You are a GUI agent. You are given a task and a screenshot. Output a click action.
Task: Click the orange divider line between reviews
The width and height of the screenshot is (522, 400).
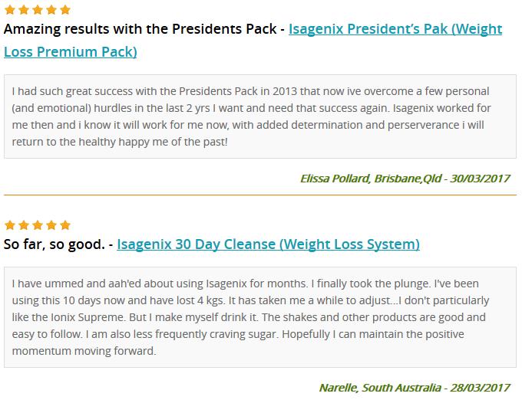(x=260, y=195)
